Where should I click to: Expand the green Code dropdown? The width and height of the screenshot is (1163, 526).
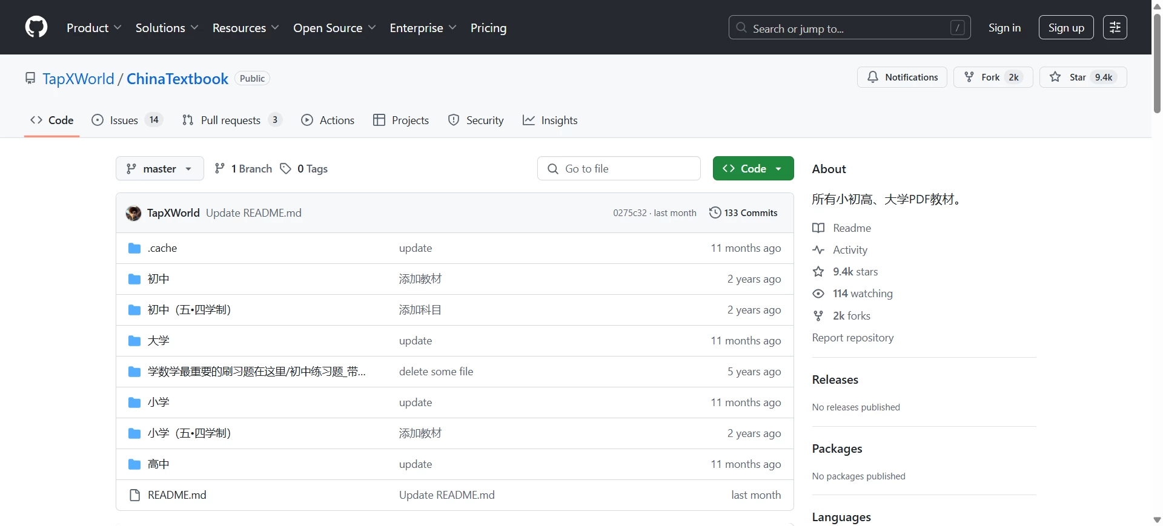click(x=753, y=169)
